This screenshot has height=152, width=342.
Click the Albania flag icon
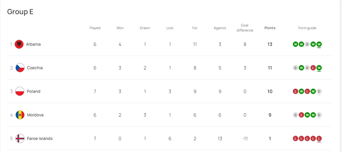tap(19, 44)
